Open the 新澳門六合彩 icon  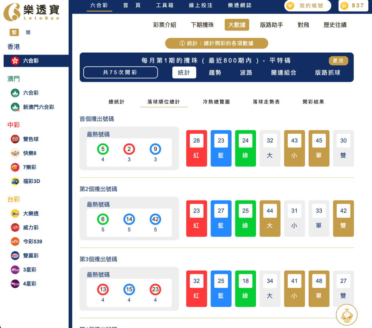[15, 107]
